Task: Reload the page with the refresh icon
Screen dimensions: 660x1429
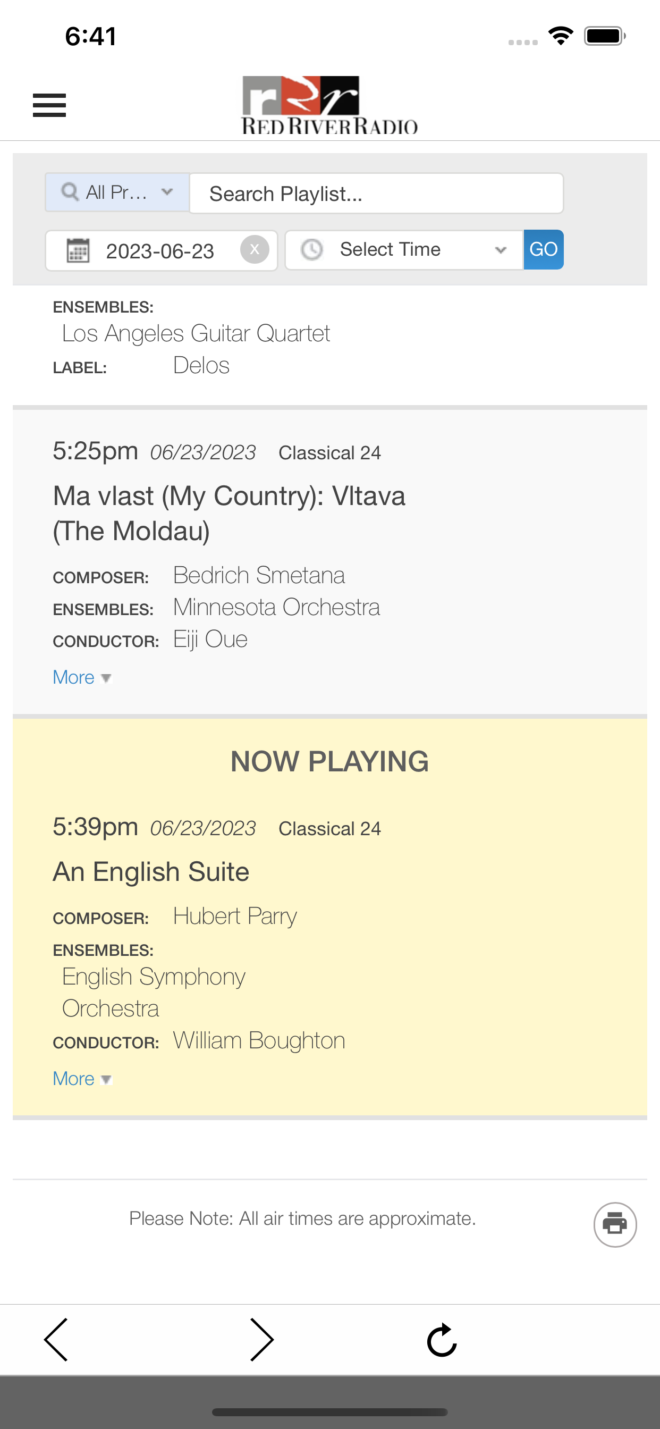Action: click(442, 1340)
